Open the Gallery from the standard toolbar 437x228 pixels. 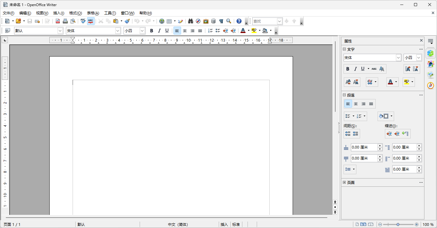pos(206,21)
